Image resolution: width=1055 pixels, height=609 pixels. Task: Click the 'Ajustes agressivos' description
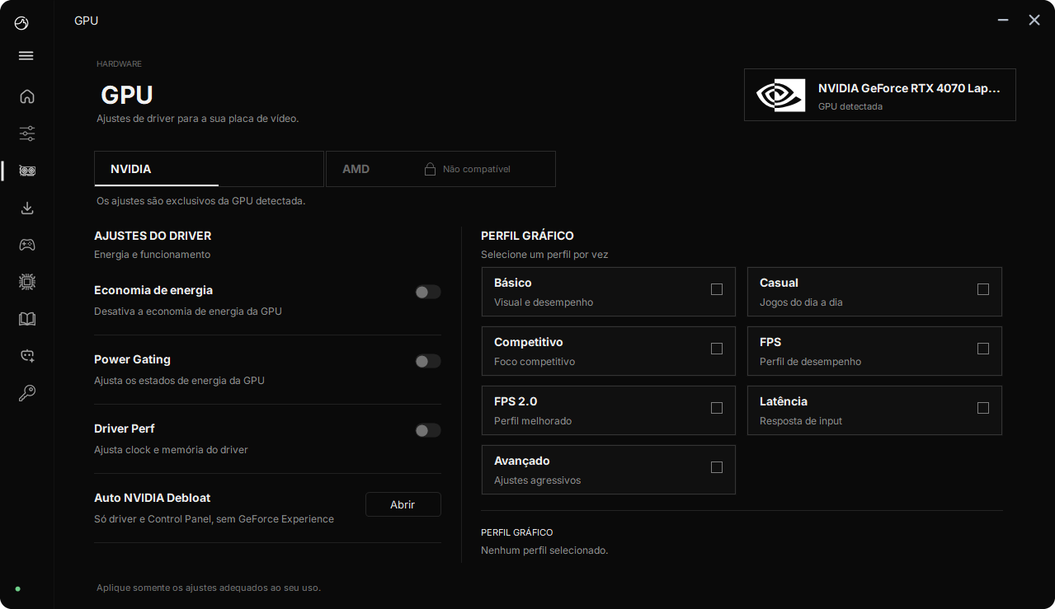tap(538, 480)
